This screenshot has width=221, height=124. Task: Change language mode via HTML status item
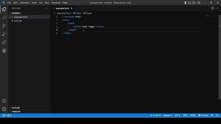coord(193,115)
